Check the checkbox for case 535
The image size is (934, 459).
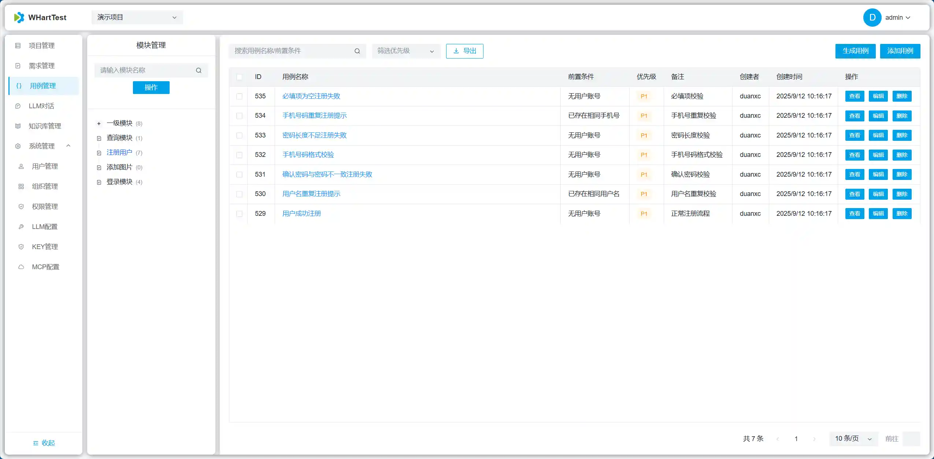click(239, 96)
